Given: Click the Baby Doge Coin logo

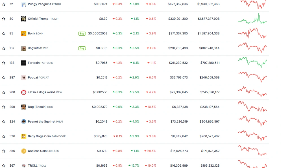Looking at the screenshot, I should coord(24,136).
